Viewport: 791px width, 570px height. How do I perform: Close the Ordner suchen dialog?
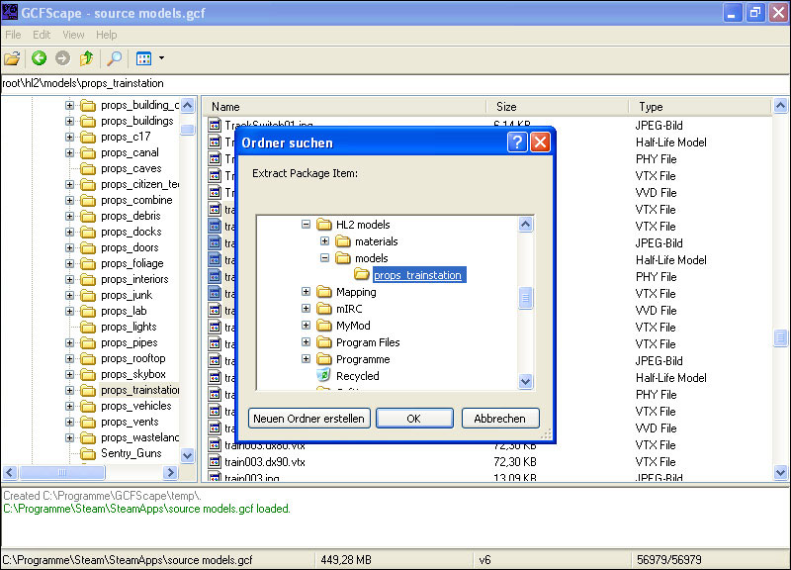point(540,142)
